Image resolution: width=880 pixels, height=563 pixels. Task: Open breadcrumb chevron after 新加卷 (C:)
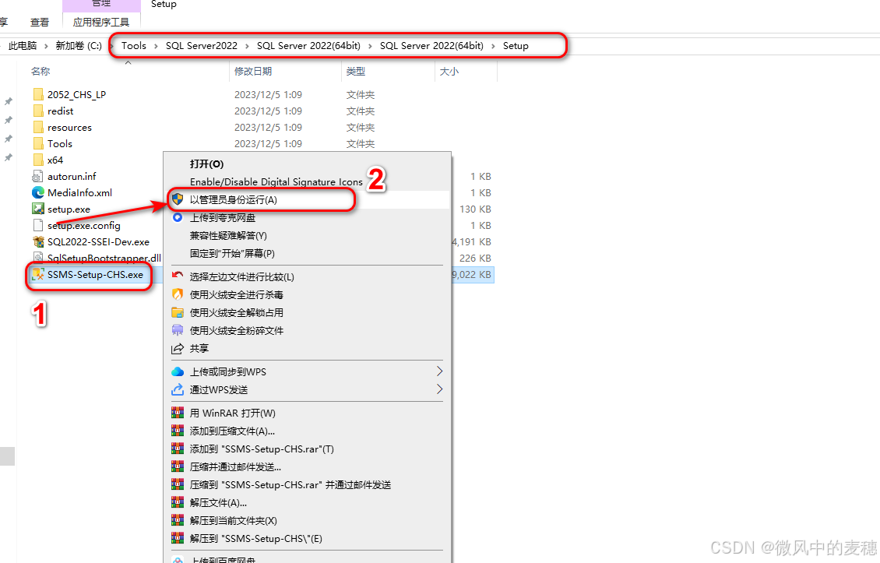pos(111,45)
